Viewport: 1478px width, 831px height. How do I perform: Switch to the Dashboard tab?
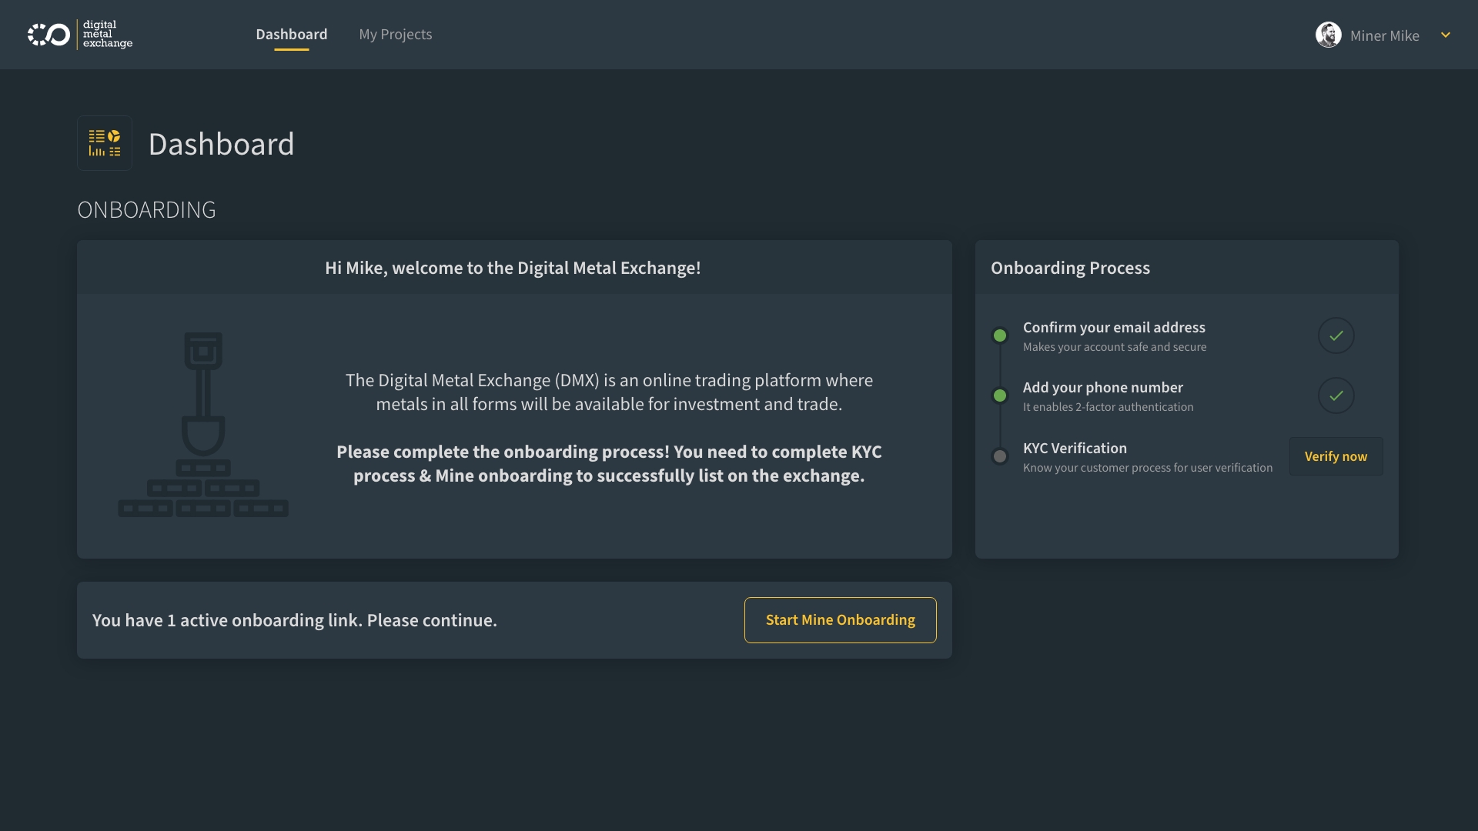pos(291,35)
